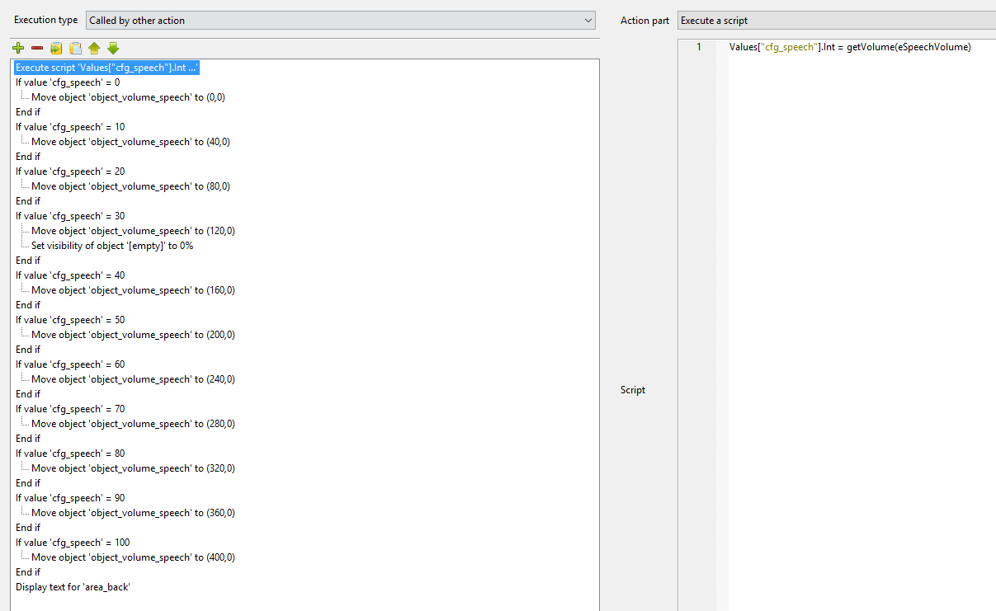This screenshot has width=996, height=611.
Task: Open the Action part dropdown
Action: [836, 21]
